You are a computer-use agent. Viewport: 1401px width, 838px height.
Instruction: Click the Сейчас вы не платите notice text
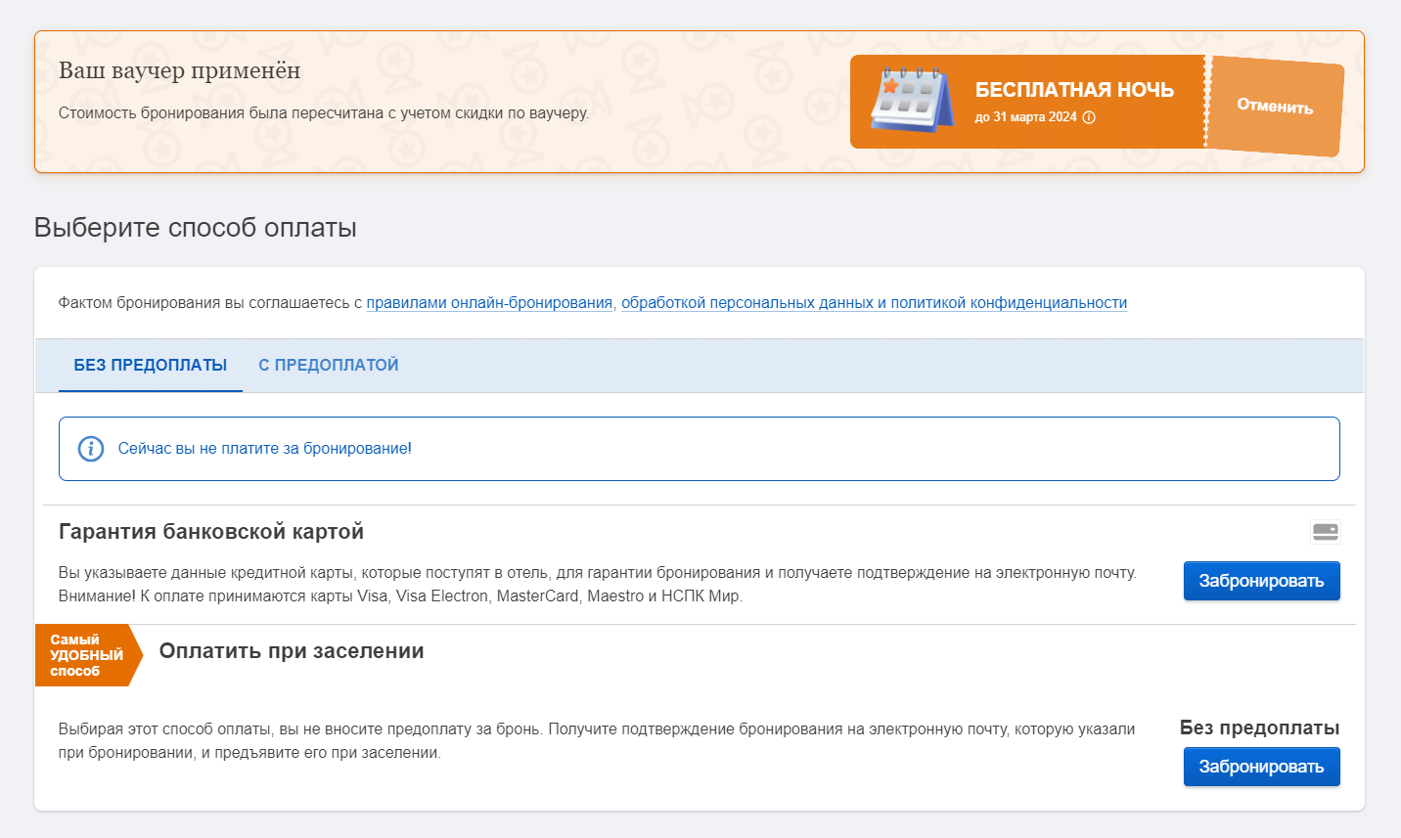tap(265, 449)
